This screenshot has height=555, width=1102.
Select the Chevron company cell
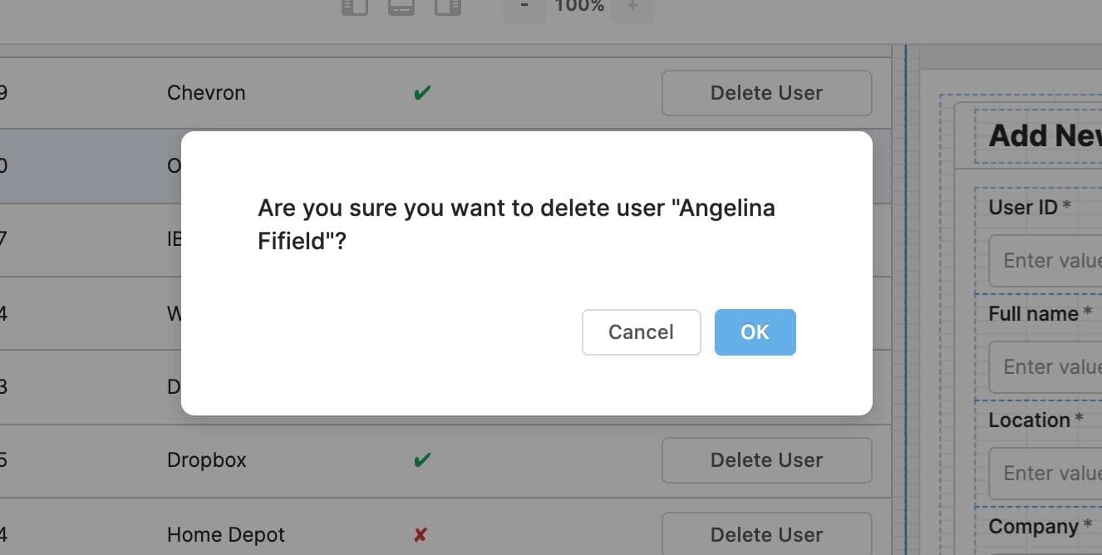click(206, 93)
